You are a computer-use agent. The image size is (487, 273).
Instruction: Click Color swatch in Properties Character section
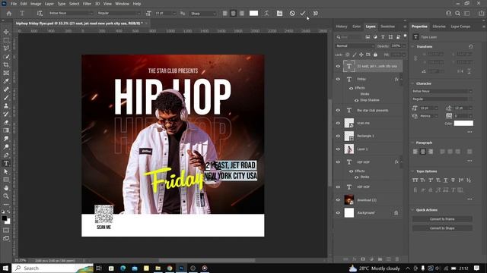pos(463,123)
